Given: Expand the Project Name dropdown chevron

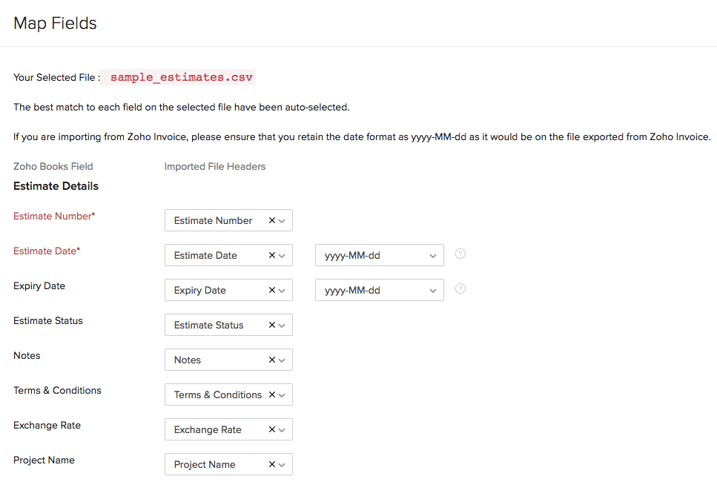Looking at the screenshot, I should [x=282, y=465].
